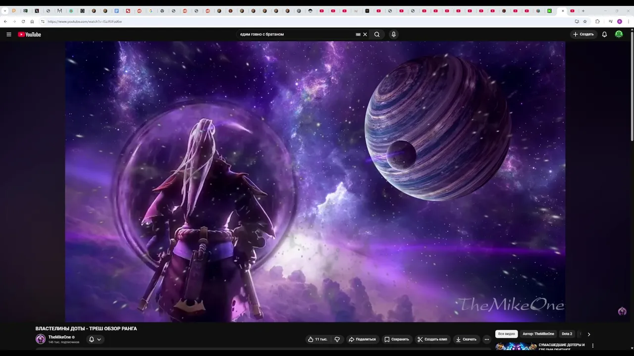Image resolution: width=634 pixels, height=356 pixels.
Task: Run the search with the magnifier button
Action: pos(377,35)
